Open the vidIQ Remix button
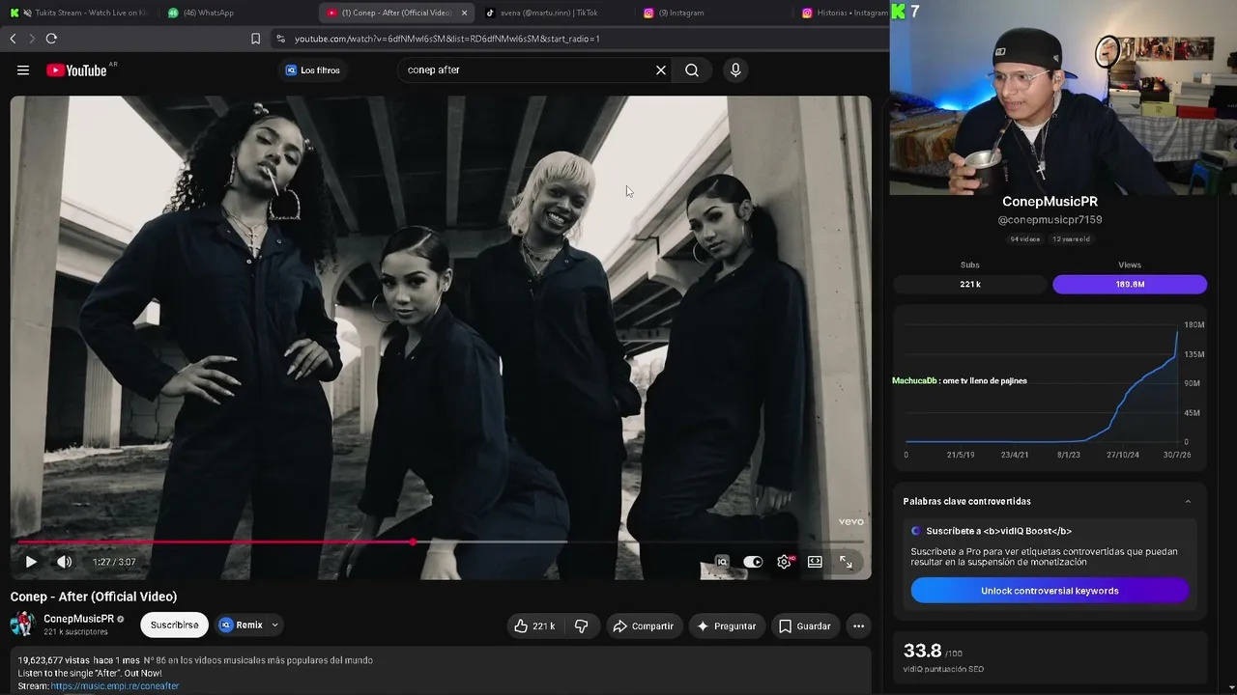Viewport: 1237px width, 695px height. pyautogui.click(x=241, y=625)
